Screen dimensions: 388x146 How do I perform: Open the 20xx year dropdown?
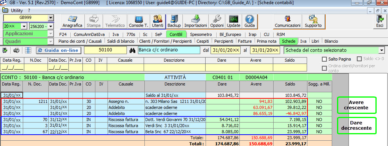(24, 26)
